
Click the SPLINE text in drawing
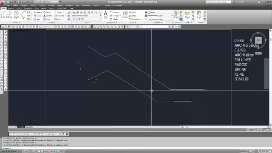240,69
